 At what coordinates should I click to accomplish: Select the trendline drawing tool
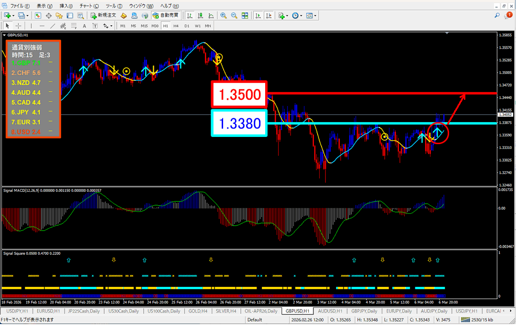click(x=53, y=26)
